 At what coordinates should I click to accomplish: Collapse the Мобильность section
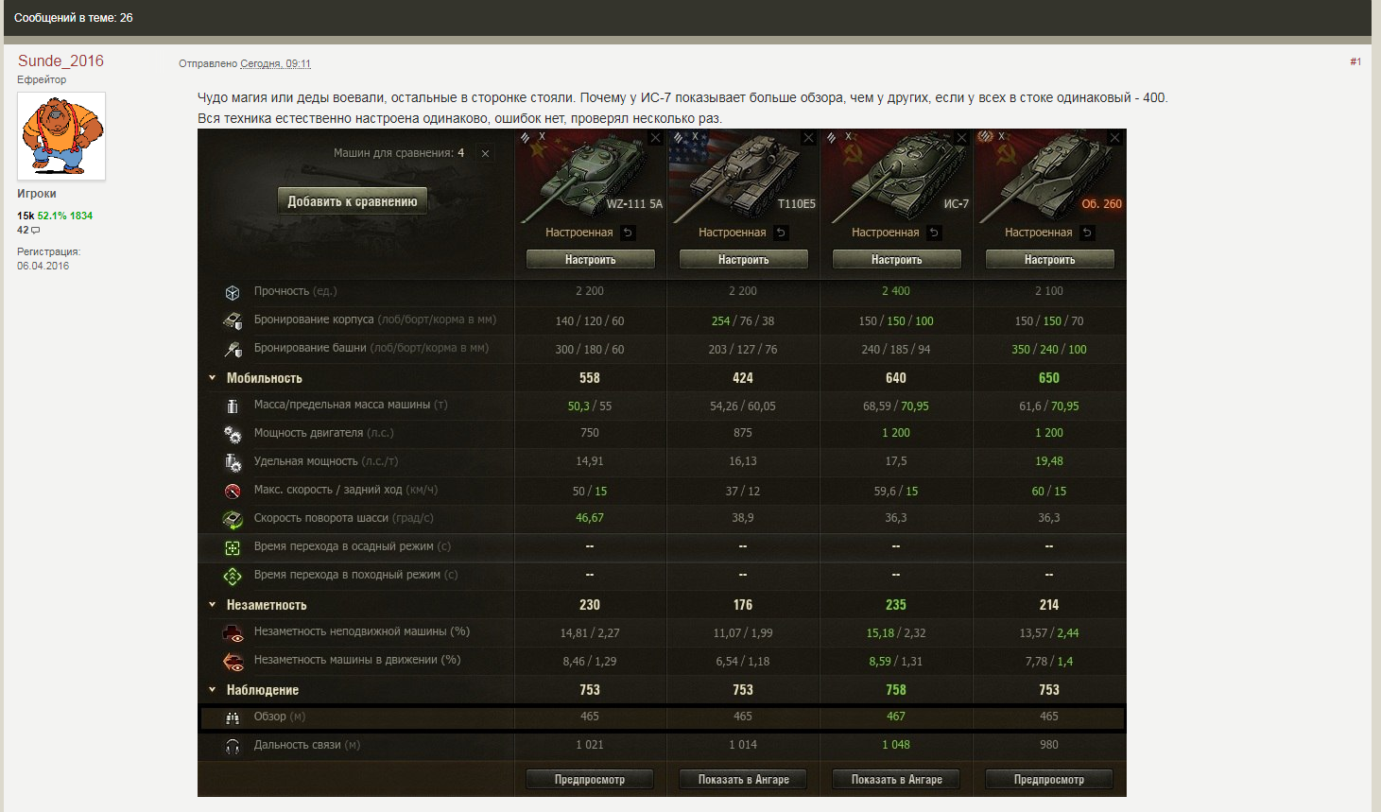213,377
